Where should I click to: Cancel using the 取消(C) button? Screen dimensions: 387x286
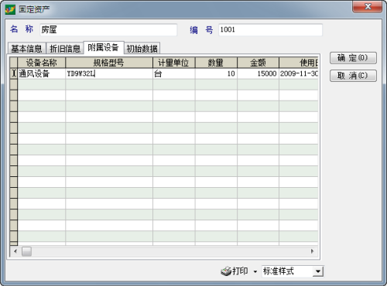pyautogui.click(x=353, y=76)
